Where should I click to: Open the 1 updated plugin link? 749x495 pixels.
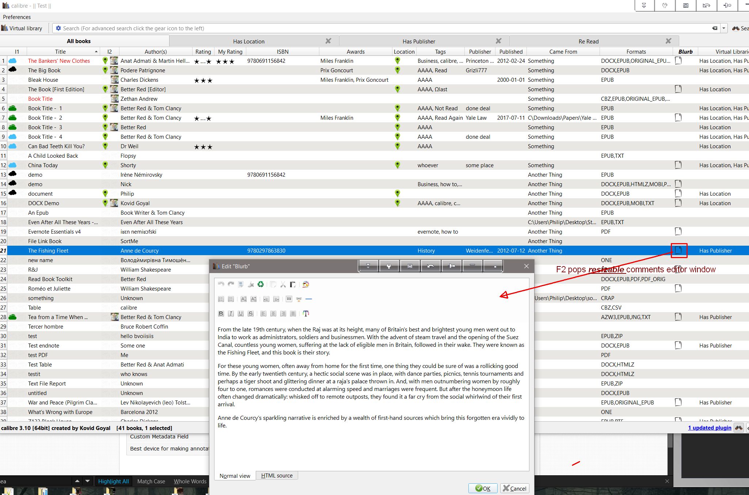point(710,428)
